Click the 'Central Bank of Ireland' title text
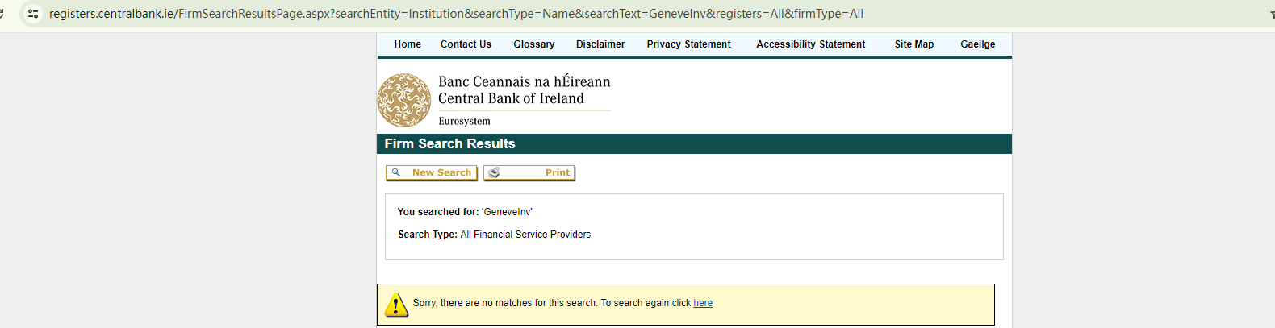1275x328 pixels. click(511, 98)
